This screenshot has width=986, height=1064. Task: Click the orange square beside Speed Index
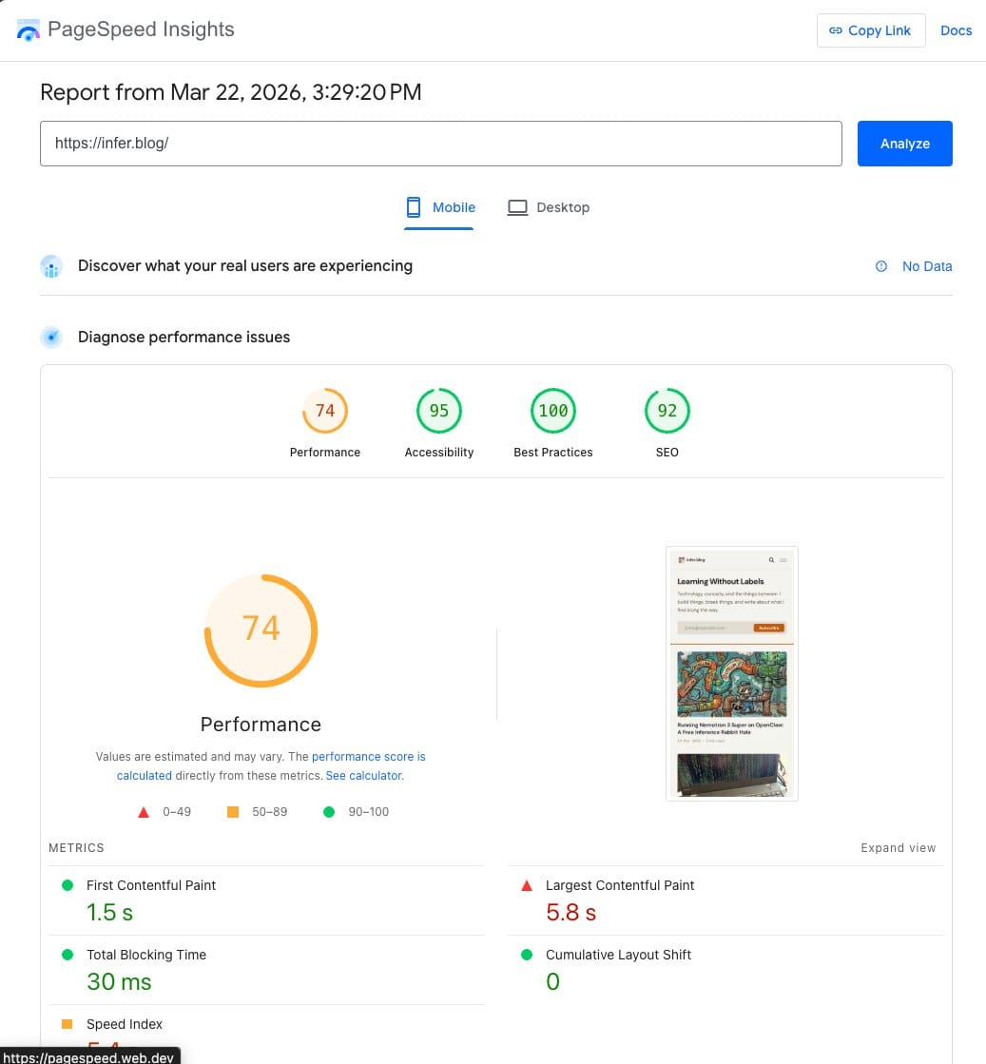(x=67, y=1024)
